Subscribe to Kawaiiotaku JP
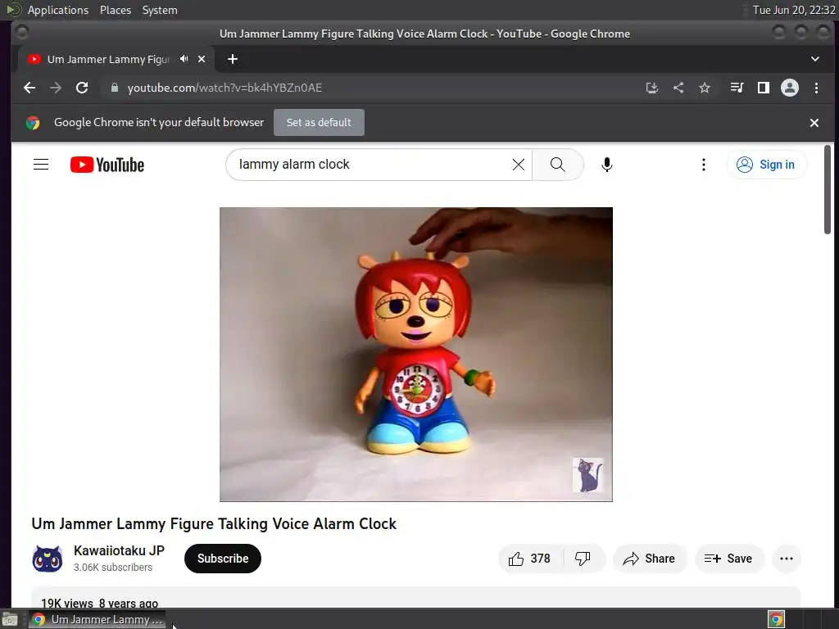 (223, 559)
